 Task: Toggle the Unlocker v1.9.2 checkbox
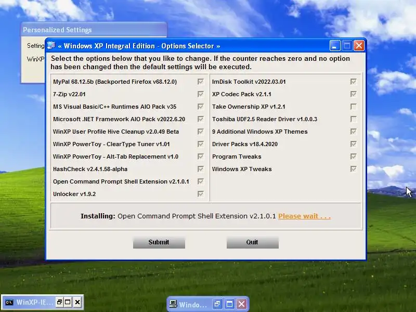(x=201, y=194)
